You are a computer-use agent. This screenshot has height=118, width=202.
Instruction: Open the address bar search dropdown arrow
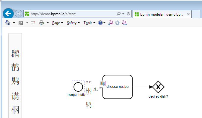click(123, 14)
